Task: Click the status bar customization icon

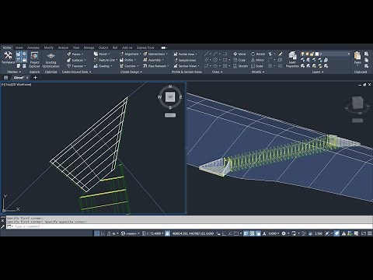Action: point(369,233)
